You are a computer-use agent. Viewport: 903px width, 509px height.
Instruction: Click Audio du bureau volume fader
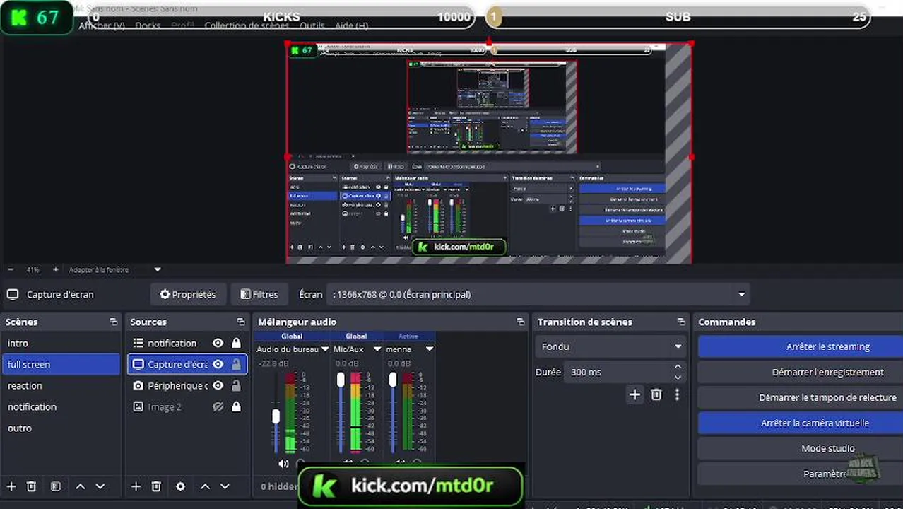[x=276, y=416]
